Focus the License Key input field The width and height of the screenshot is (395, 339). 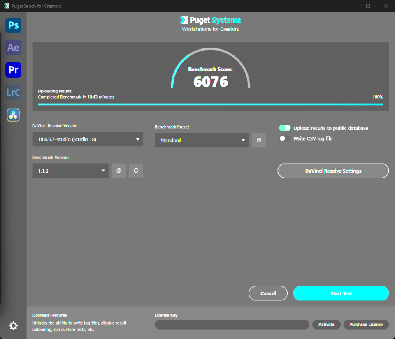232,325
